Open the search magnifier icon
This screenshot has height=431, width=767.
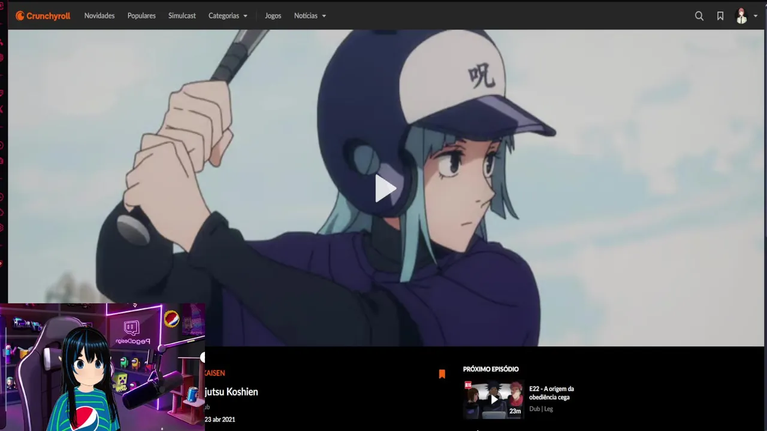(x=699, y=16)
